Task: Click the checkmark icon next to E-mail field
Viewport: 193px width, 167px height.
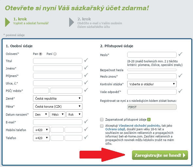Action: pyautogui.click(x=86, y=121)
